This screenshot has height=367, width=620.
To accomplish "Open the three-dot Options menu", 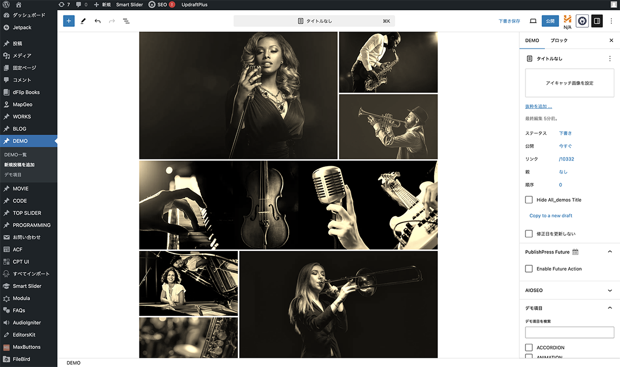I will coord(611,21).
